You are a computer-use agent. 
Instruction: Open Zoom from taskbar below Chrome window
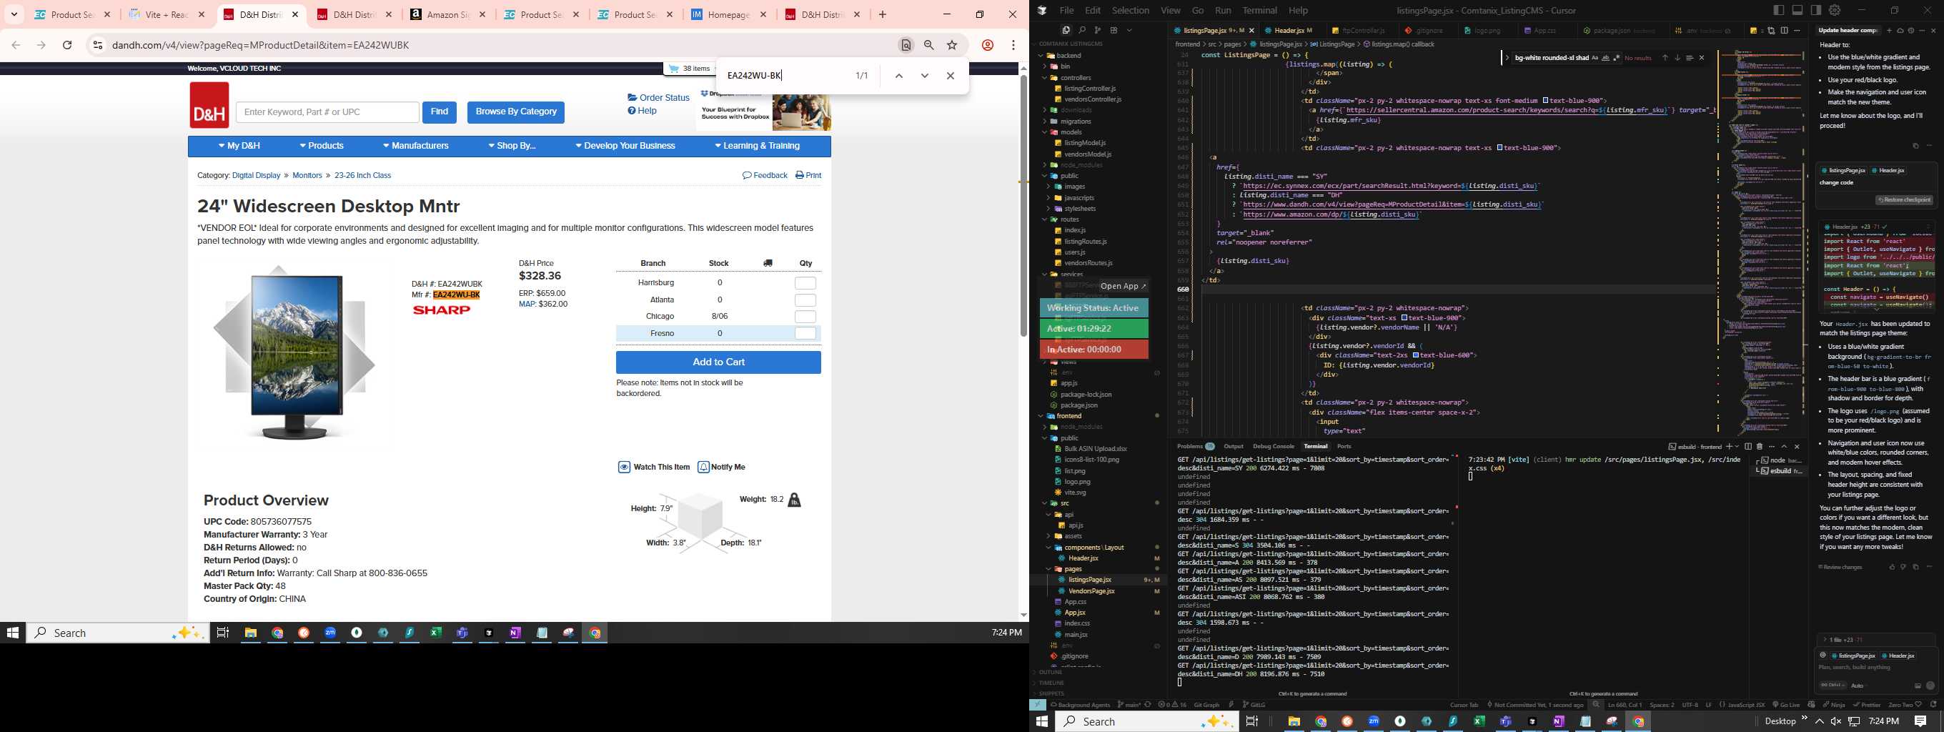329,633
